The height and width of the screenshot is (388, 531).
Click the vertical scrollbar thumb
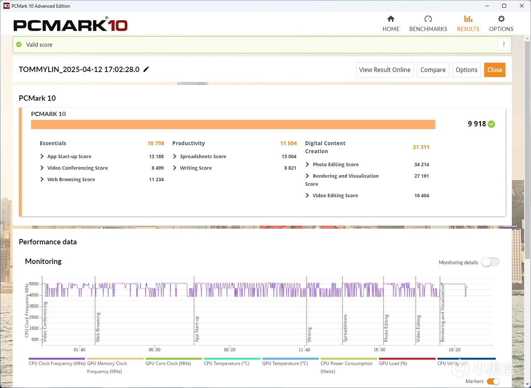(527, 150)
